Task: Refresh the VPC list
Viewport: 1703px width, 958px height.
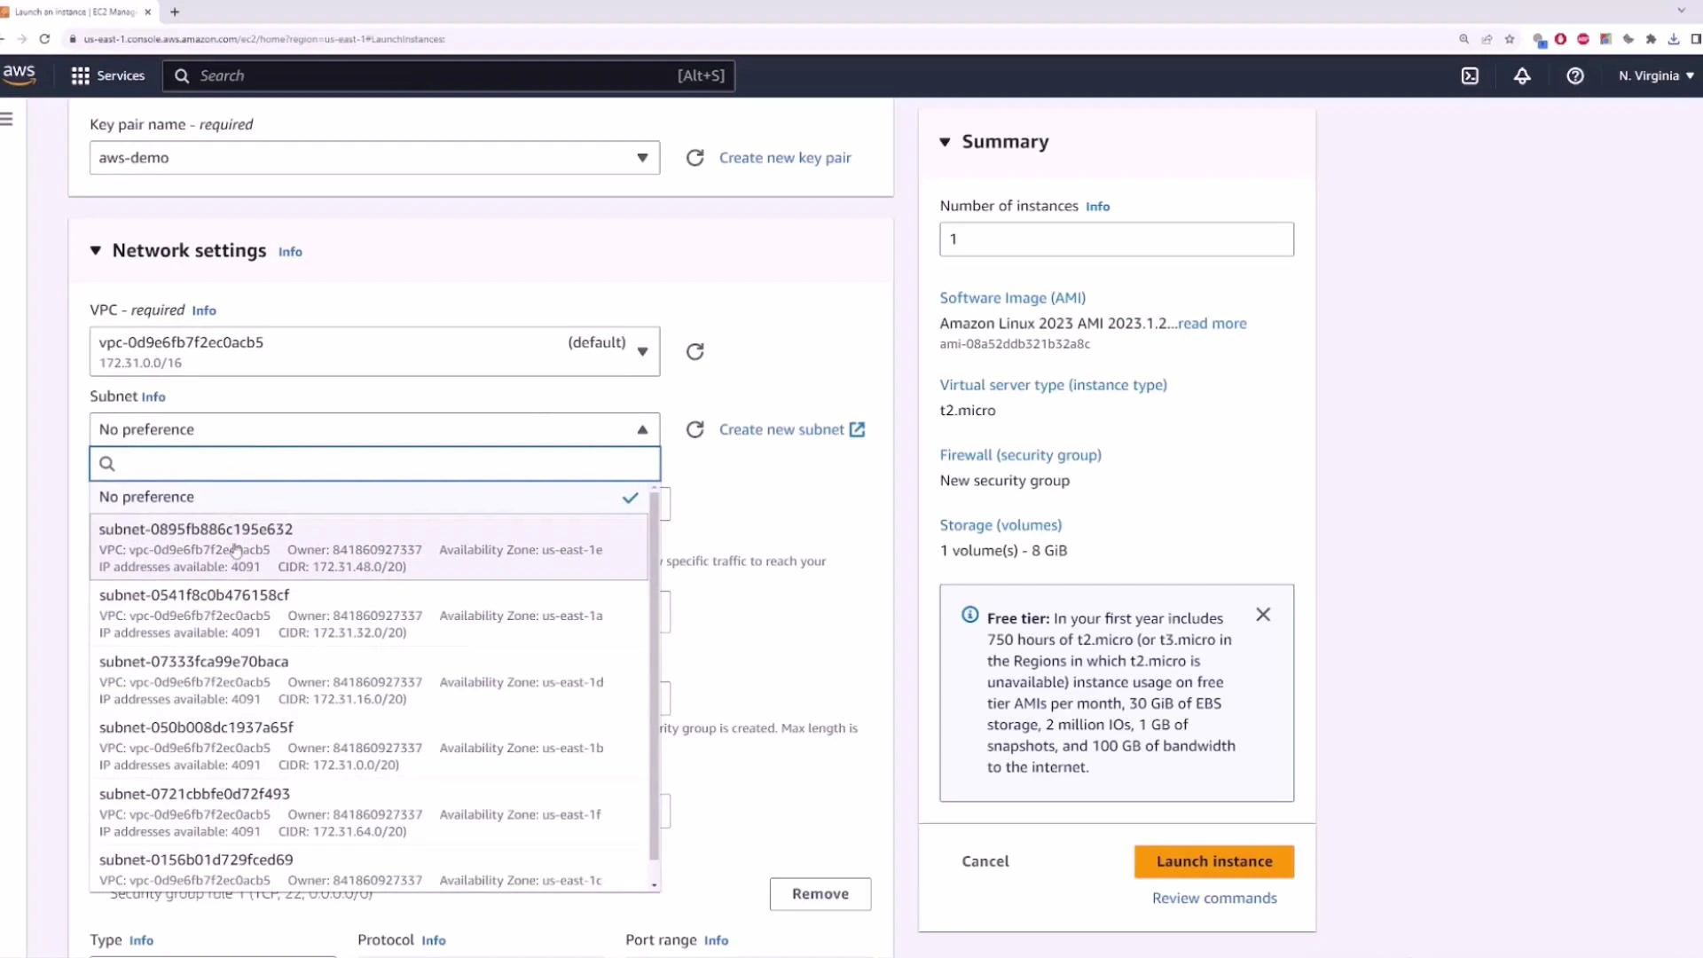Action: click(695, 351)
